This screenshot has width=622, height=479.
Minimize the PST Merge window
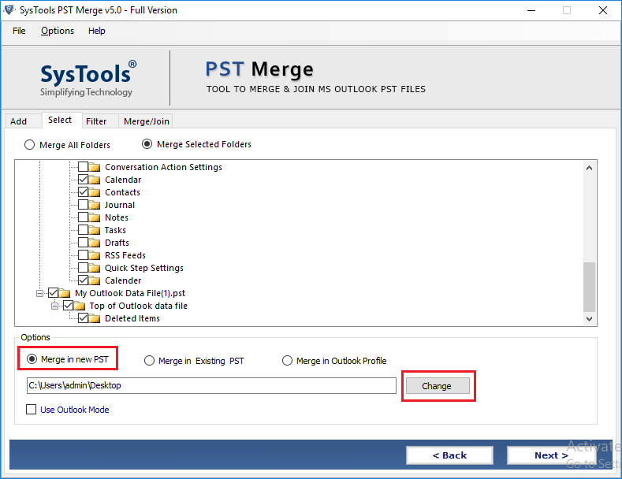531,10
